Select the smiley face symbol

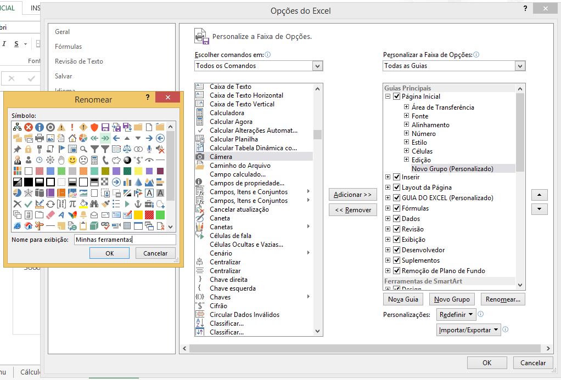coord(73,160)
